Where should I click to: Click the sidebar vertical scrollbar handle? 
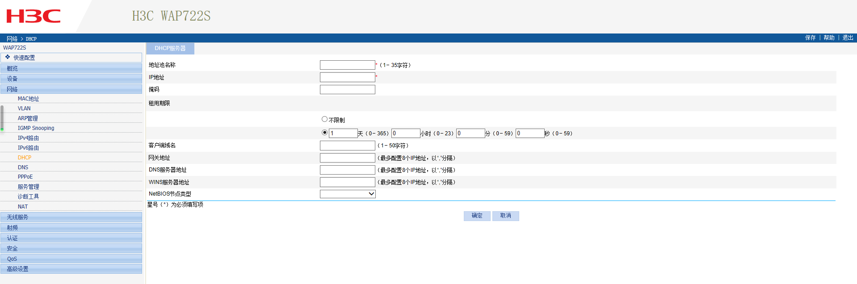pos(2,118)
